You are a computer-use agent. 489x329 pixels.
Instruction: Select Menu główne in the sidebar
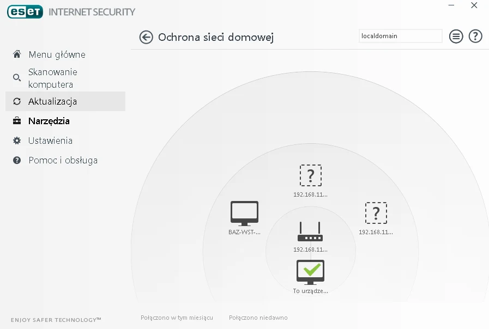57,54
